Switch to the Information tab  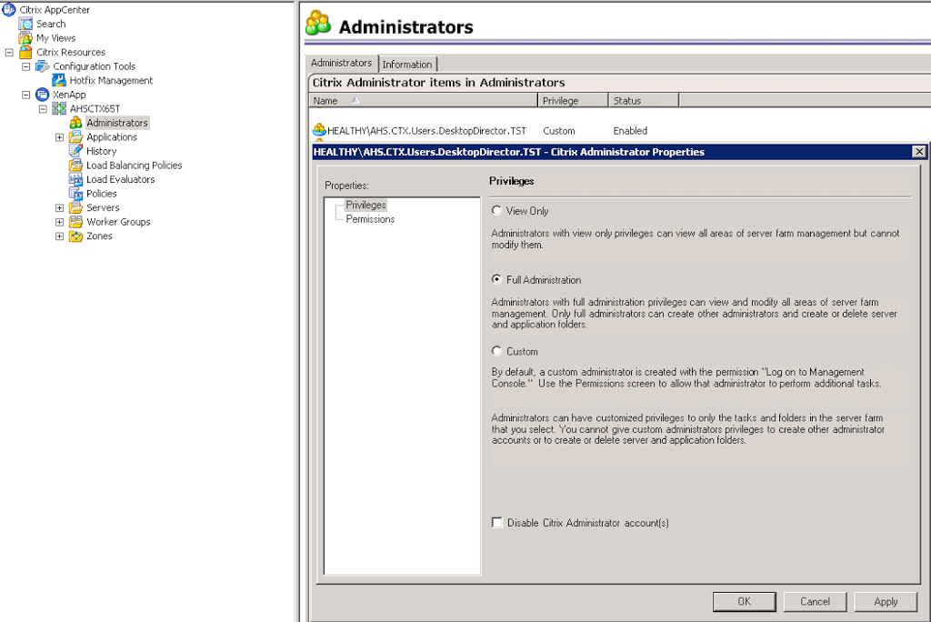(406, 65)
